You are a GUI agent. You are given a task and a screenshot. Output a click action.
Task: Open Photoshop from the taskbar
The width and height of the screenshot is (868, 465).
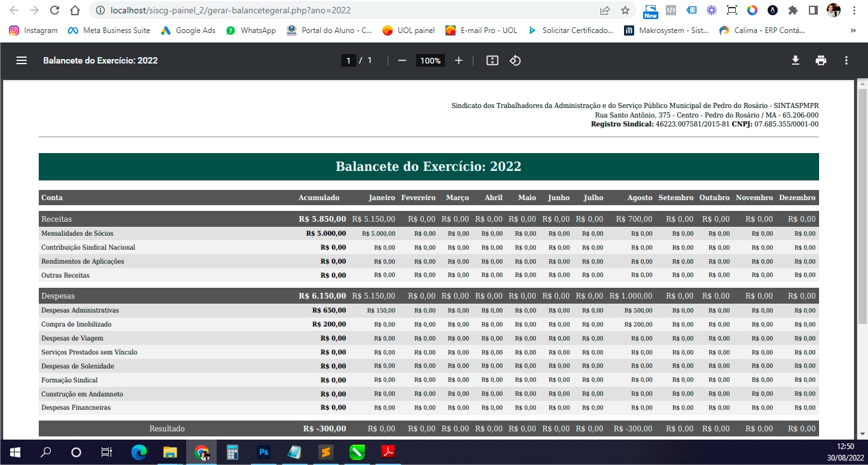264,452
